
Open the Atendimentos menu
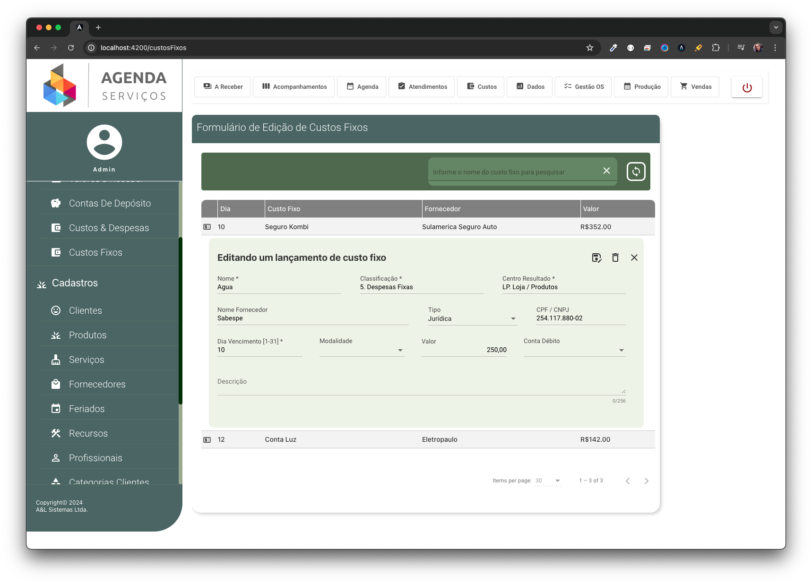422,87
